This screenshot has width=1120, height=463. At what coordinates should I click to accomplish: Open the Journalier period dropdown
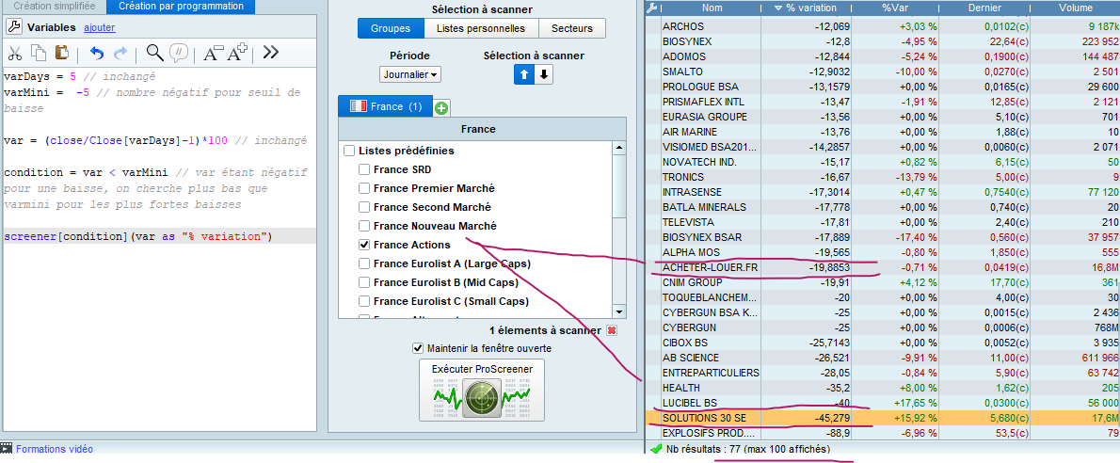click(410, 74)
